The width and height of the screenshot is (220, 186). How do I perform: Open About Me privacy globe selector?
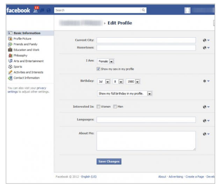206,134
